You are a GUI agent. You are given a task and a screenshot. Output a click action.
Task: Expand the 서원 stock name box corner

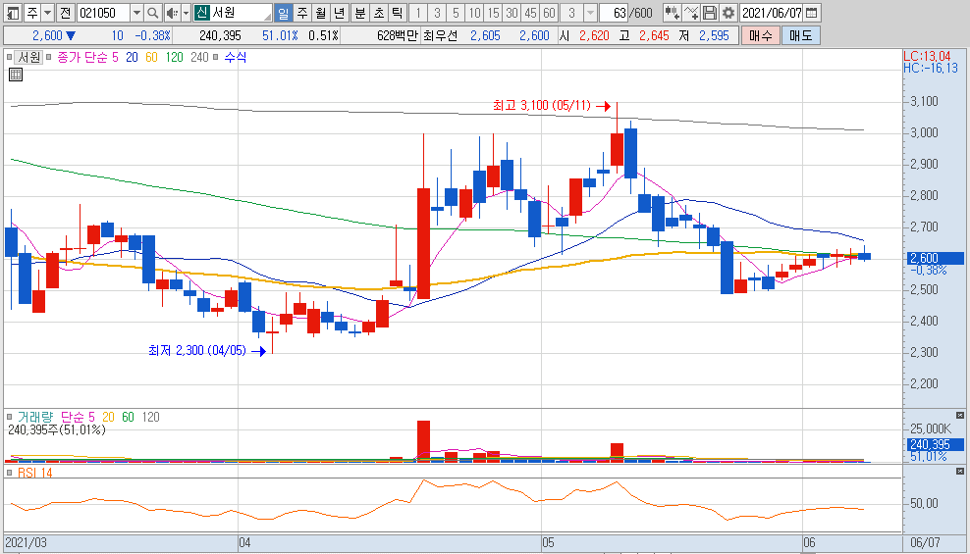pyautogui.click(x=267, y=16)
